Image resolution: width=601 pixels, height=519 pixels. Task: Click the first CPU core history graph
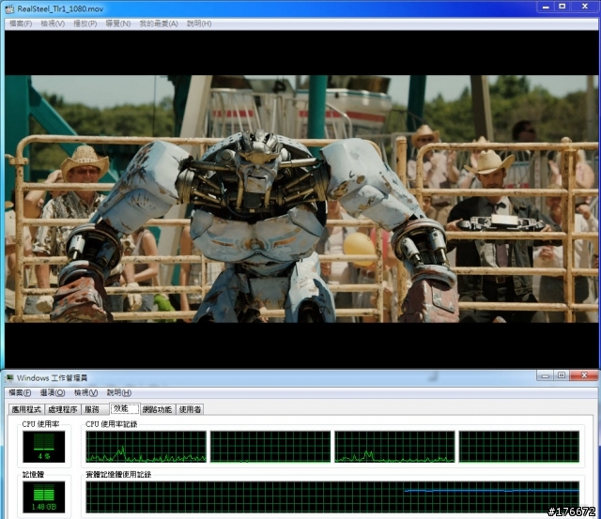[146, 447]
